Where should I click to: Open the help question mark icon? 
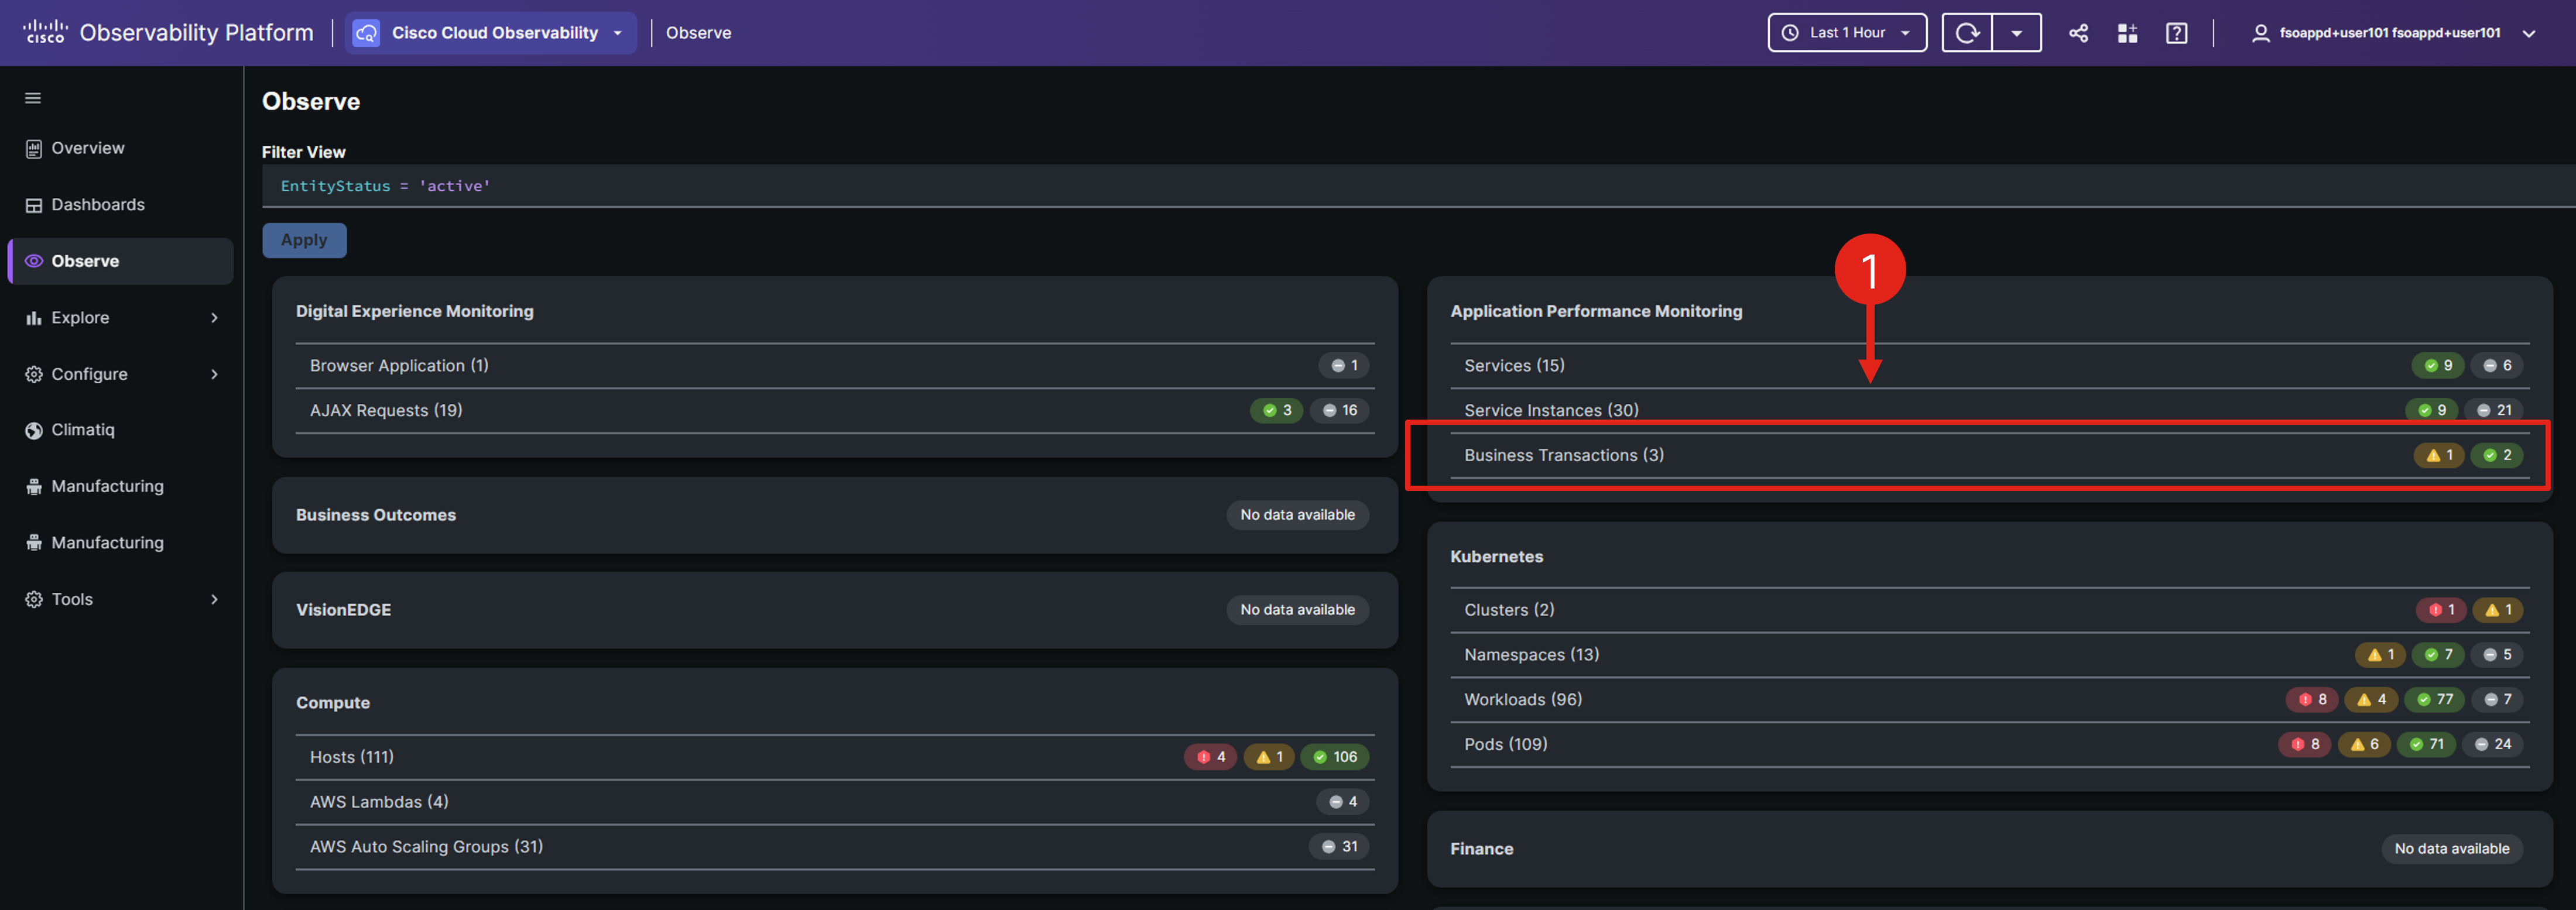coord(2176,33)
